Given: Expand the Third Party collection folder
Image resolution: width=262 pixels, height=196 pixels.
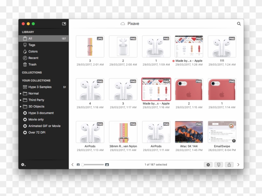Looking at the screenshot, I should (21, 100).
